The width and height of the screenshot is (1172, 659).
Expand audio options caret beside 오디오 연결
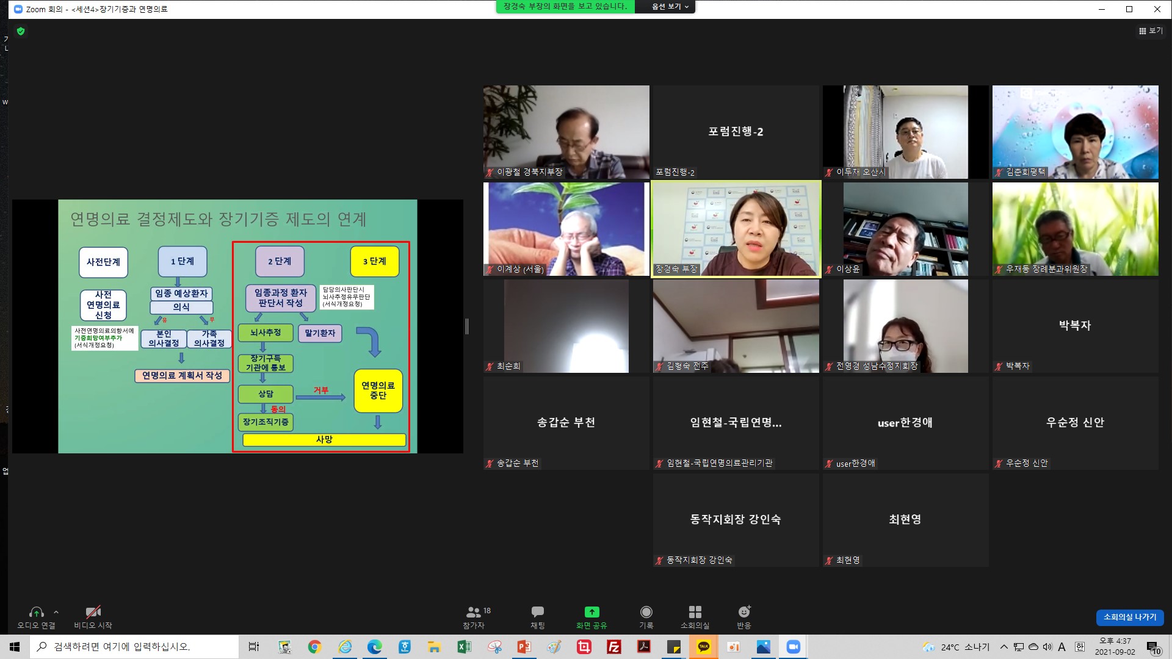click(x=56, y=611)
